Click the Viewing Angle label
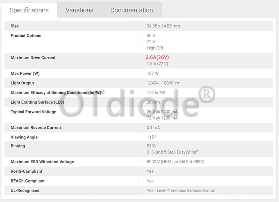 [x=24, y=137]
